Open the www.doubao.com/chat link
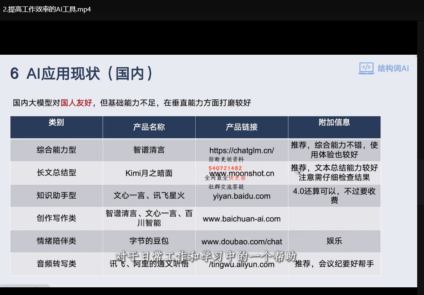This screenshot has height=295, width=424. tap(242, 242)
